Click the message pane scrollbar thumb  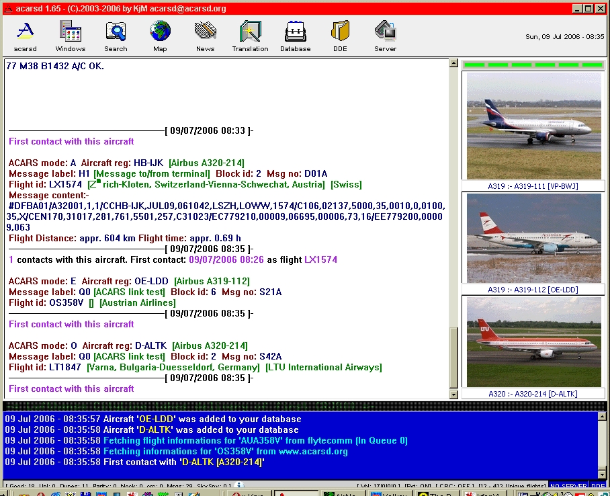click(x=453, y=358)
